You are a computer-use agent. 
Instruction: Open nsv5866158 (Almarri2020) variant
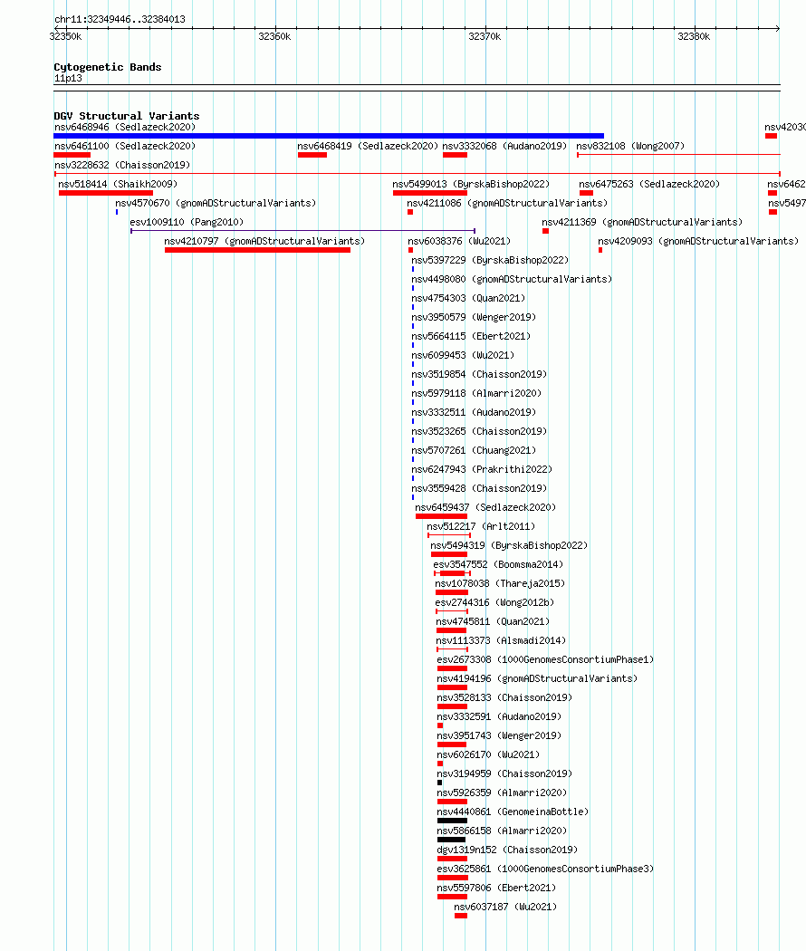pyautogui.click(x=502, y=831)
